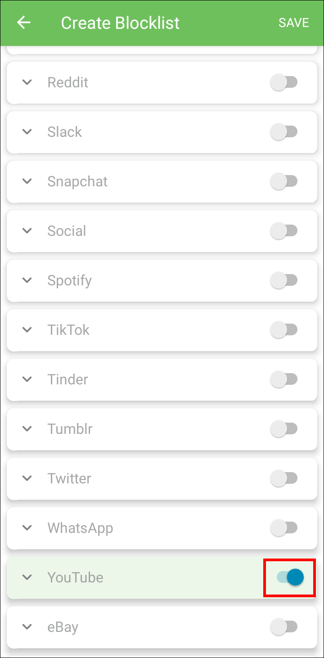
Task: Expand the YouTube chevron
Action: pos(27,577)
